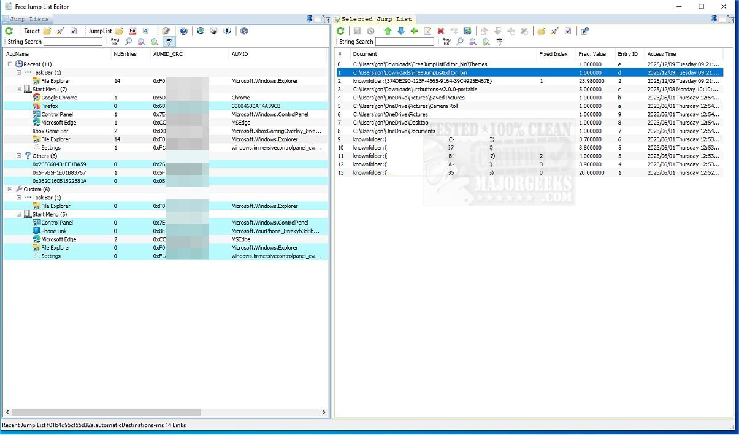The width and height of the screenshot is (739, 435).
Task: Click the red X delete entry icon
Action: tap(440, 31)
